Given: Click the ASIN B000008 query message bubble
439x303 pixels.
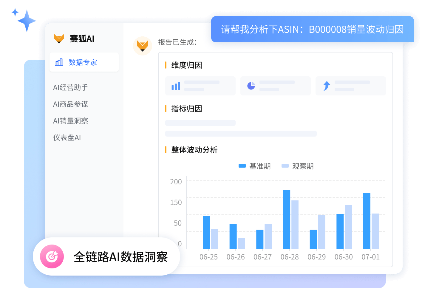Looking at the screenshot, I should (313, 29).
